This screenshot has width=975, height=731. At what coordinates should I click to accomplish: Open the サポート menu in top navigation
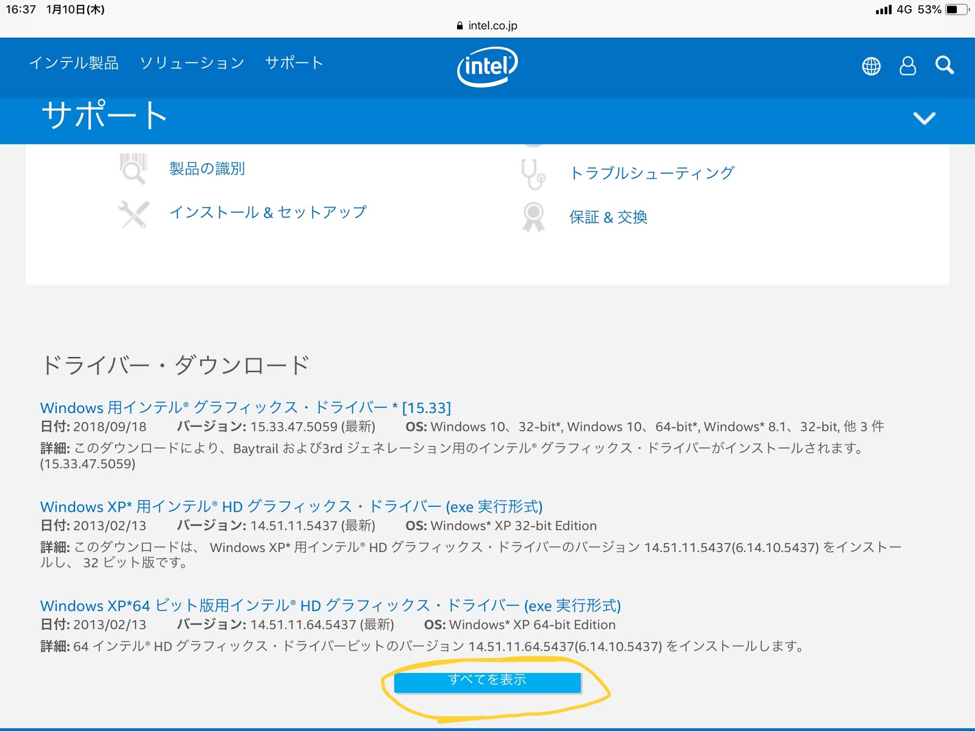pyautogui.click(x=294, y=63)
